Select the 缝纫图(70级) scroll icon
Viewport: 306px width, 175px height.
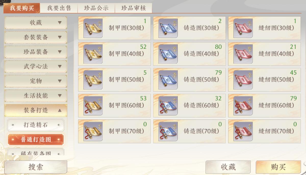[x=243, y=131]
